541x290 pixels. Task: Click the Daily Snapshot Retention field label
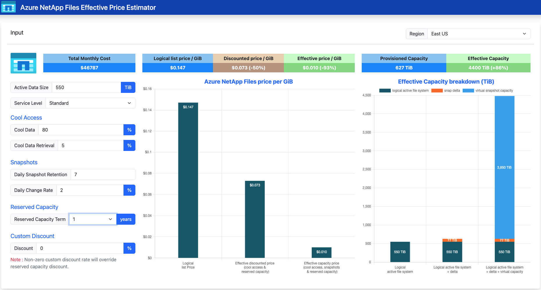pos(41,174)
